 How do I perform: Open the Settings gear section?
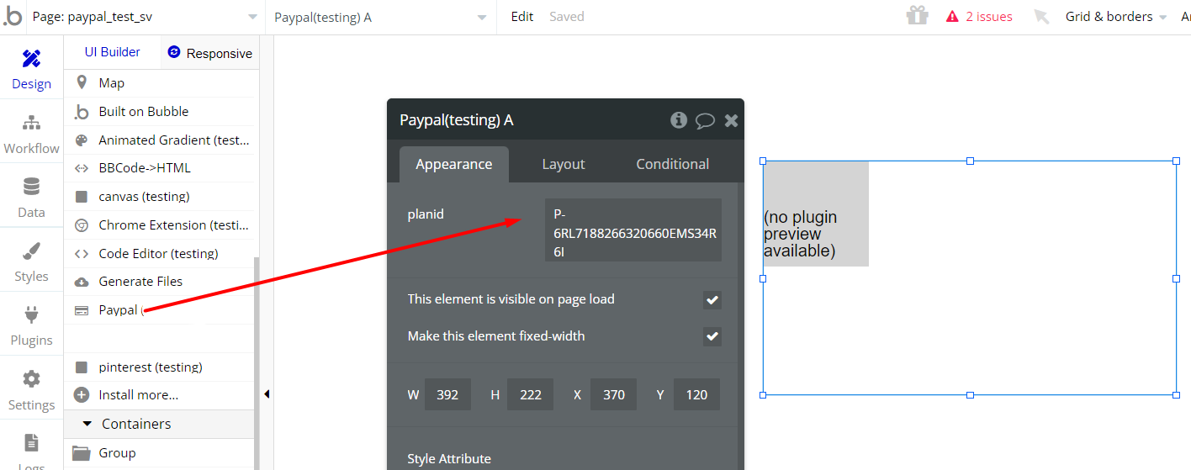coord(31,390)
